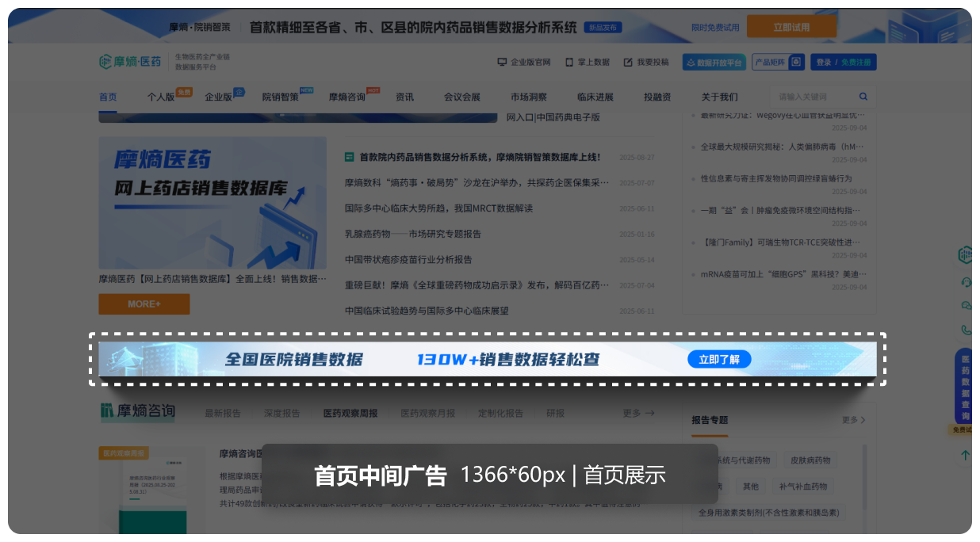Screen dimensions: 980x542
Task: Open the customer service headset icon
Action: [965, 282]
